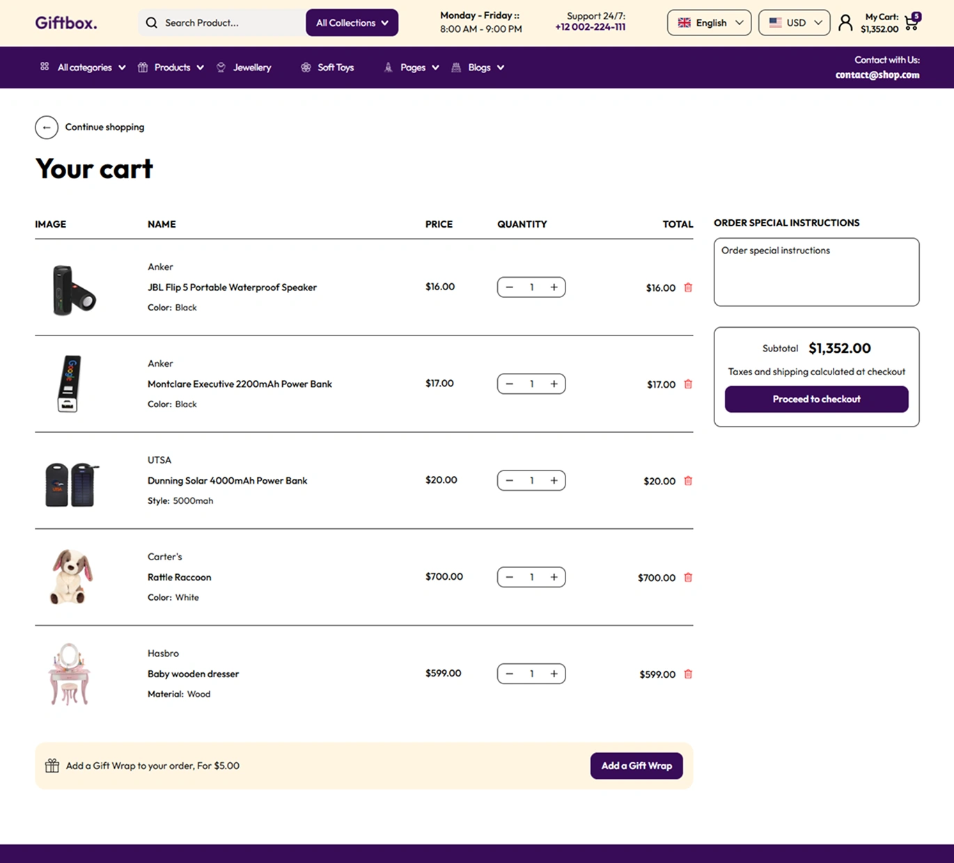
Task: Click the Carter's brand label
Action: (164, 557)
